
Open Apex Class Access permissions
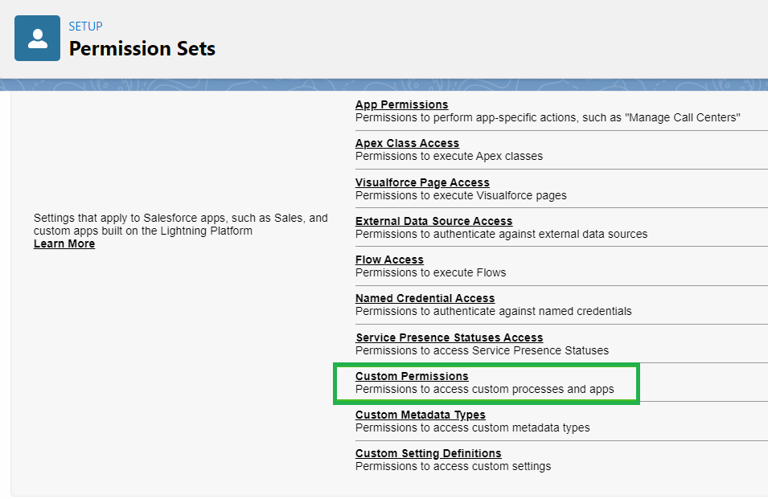pos(407,143)
